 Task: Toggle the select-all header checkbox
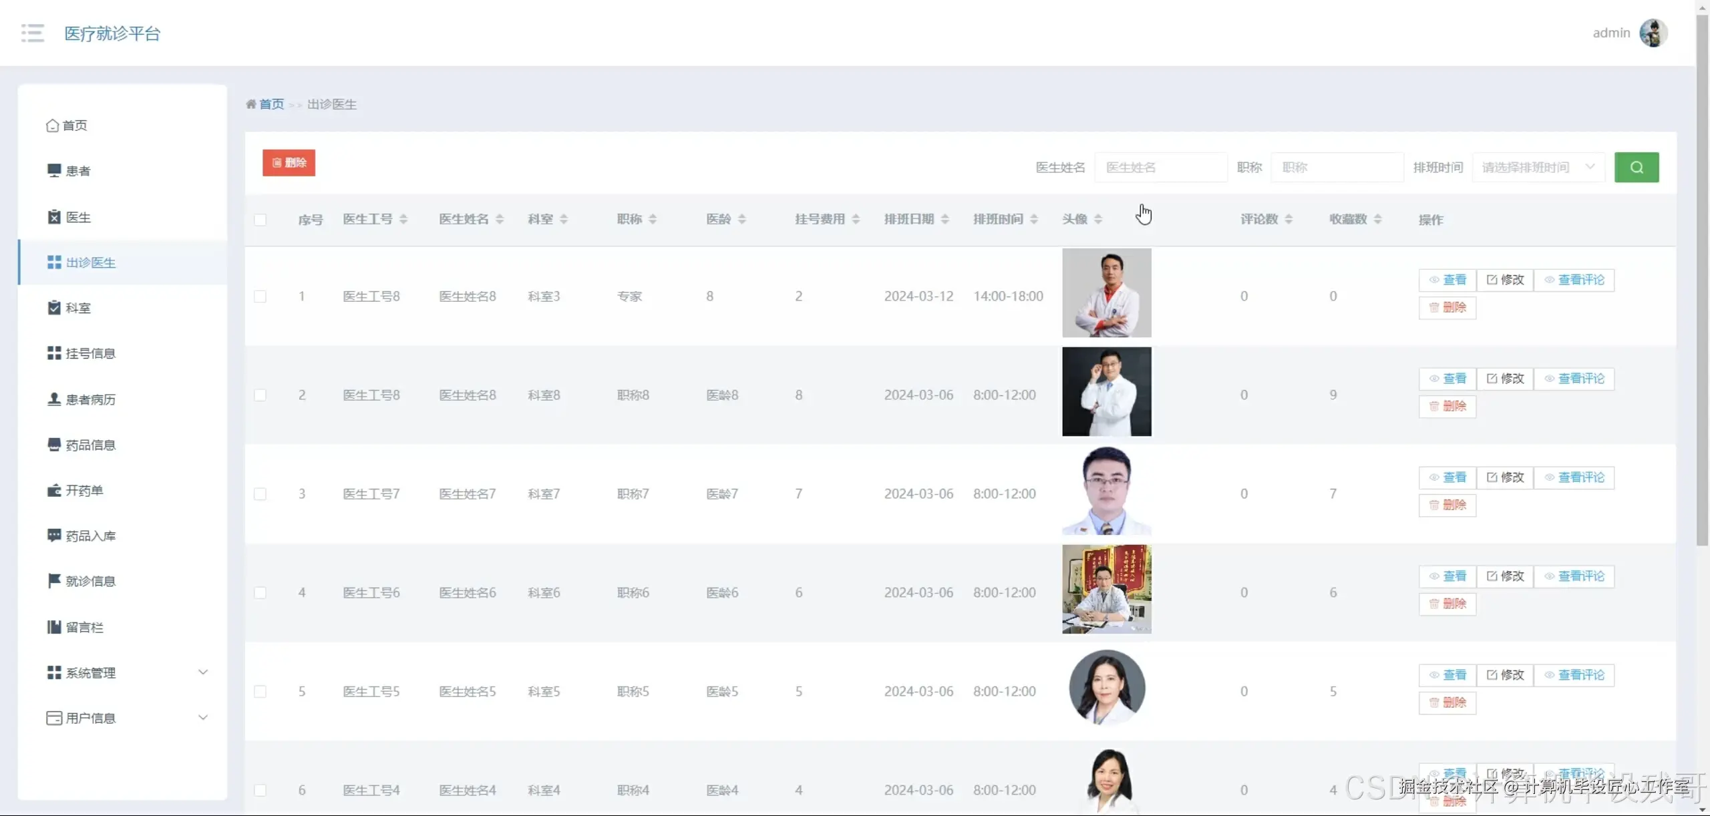pos(261,220)
